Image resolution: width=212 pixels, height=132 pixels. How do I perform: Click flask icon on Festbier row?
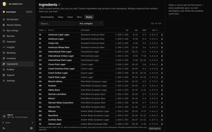pyautogui.click(x=162, y=86)
